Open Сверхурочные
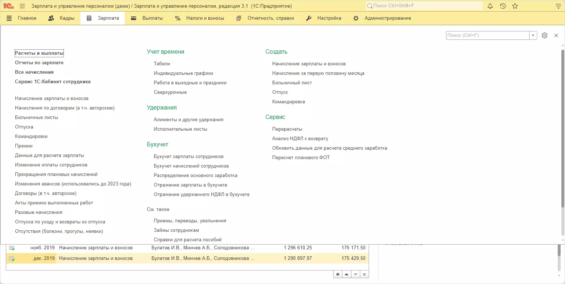This screenshot has height=284, width=565. point(170,92)
